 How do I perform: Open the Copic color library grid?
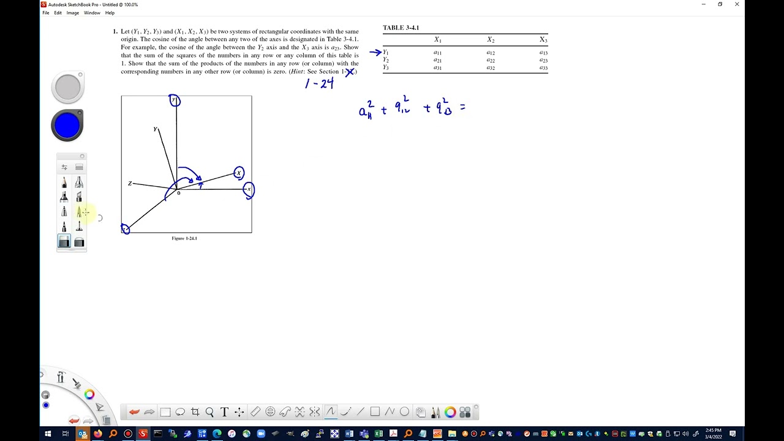pos(465,412)
